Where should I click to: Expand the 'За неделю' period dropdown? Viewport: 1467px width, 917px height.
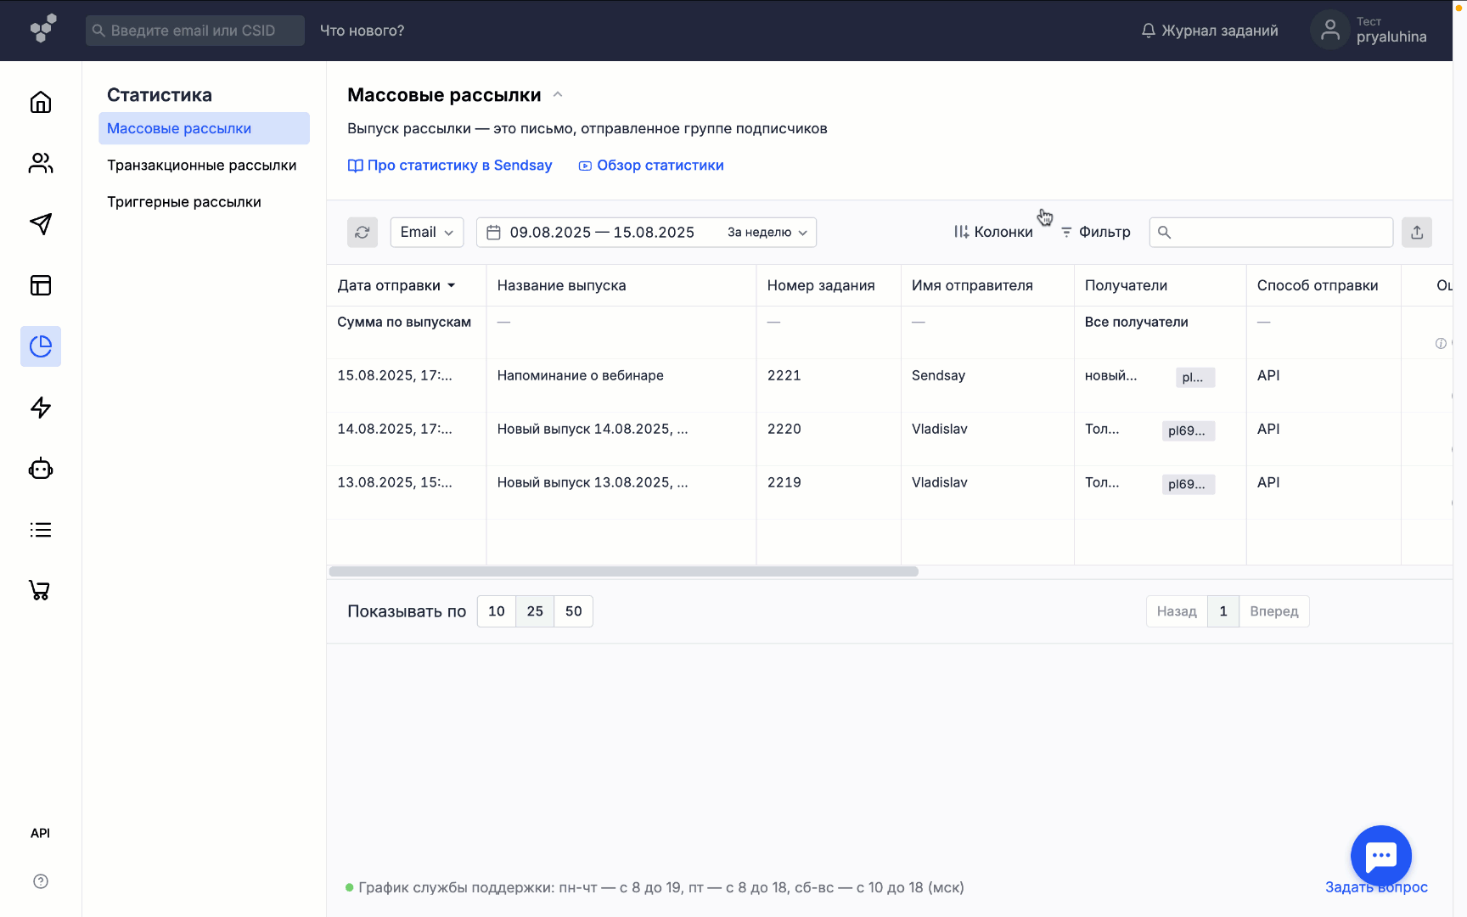pos(767,233)
